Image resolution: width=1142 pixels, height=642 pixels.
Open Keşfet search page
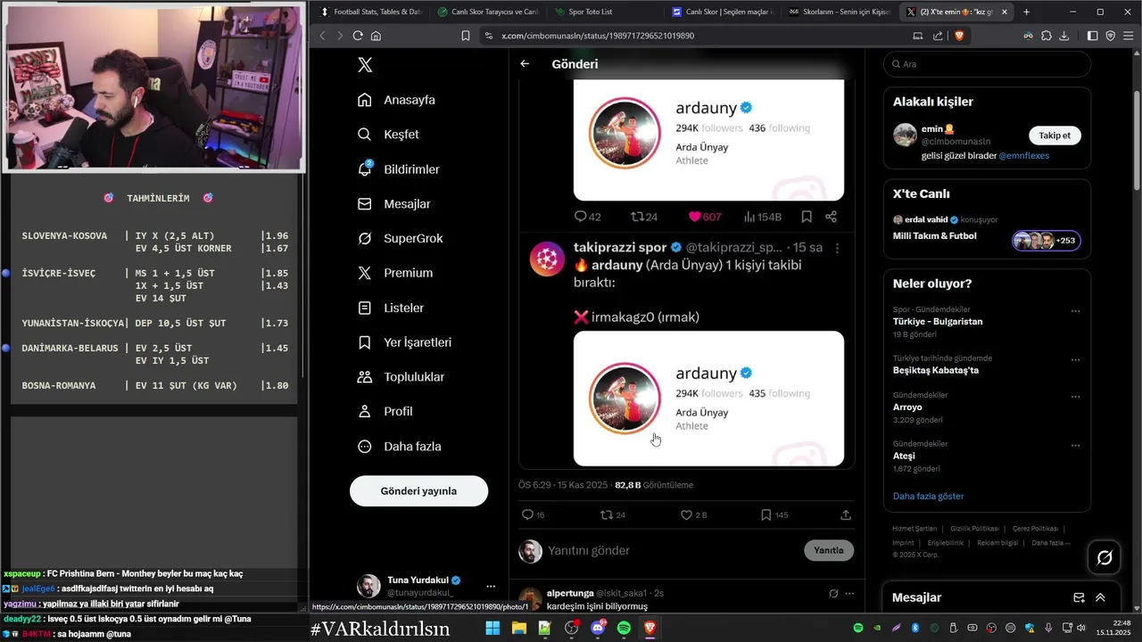pos(387,135)
